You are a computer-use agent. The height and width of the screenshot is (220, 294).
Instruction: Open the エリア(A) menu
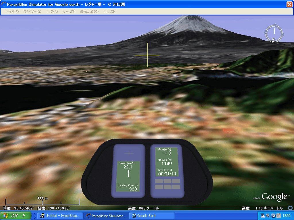pyautogui.click(x=52, y=11)
